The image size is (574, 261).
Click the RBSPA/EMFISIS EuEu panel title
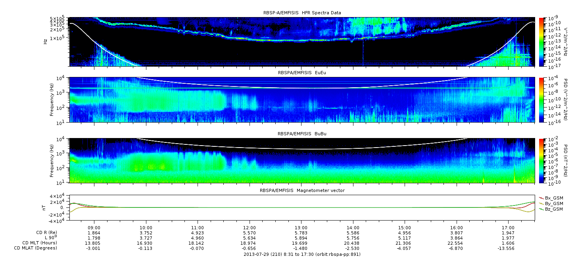pyautogui.click(x=302, y=73)
